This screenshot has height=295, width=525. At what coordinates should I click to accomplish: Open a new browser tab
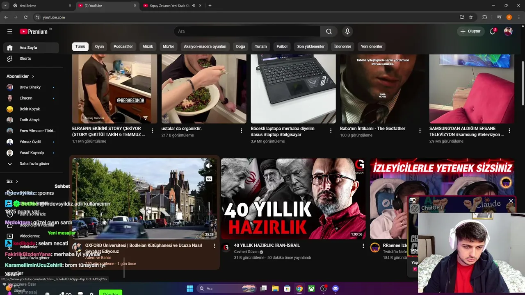coord(210,6)
